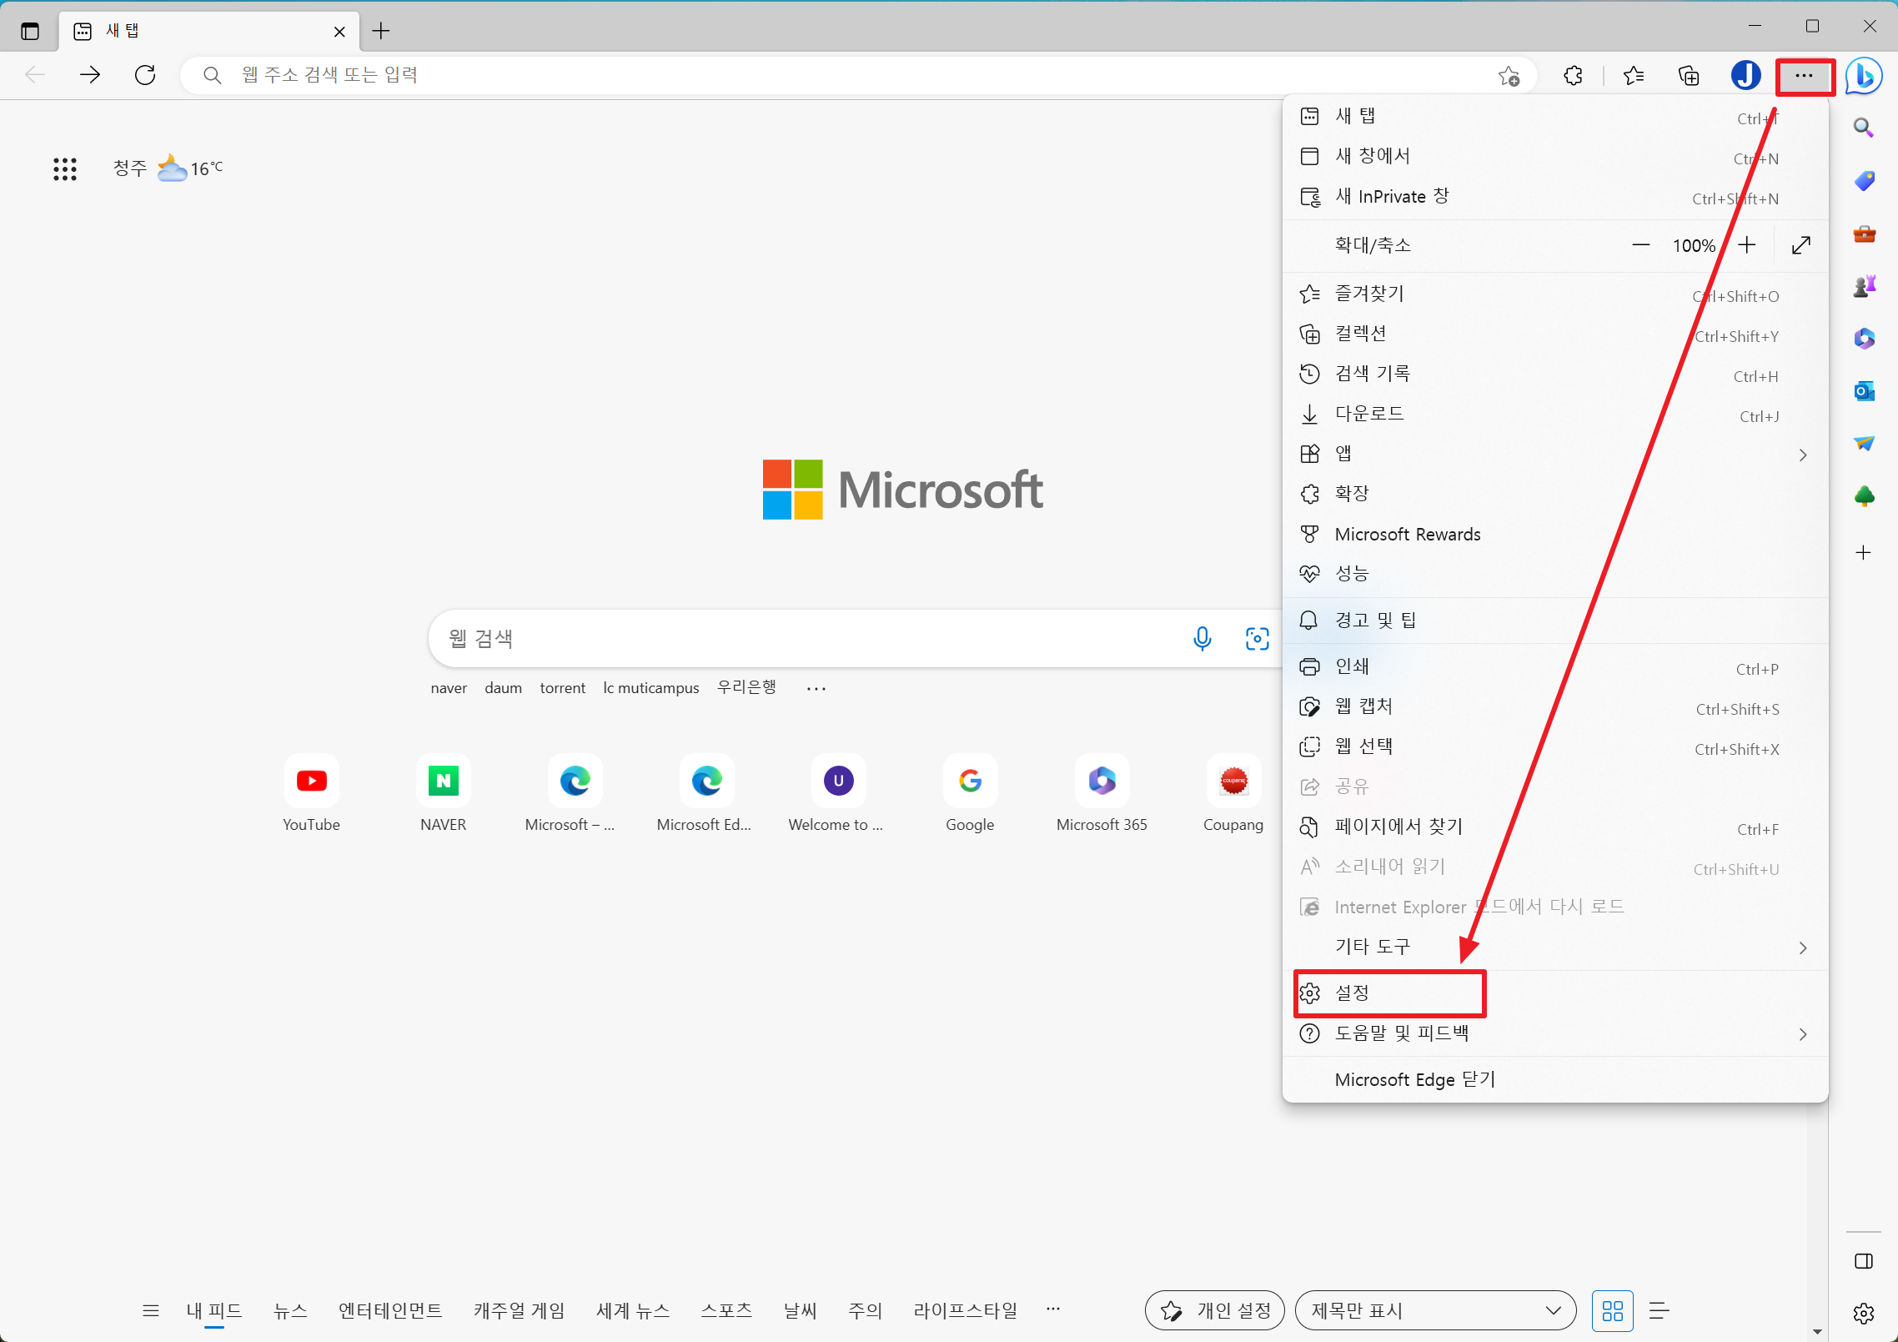Open the sidebar green tree icon

[1864, 497]
